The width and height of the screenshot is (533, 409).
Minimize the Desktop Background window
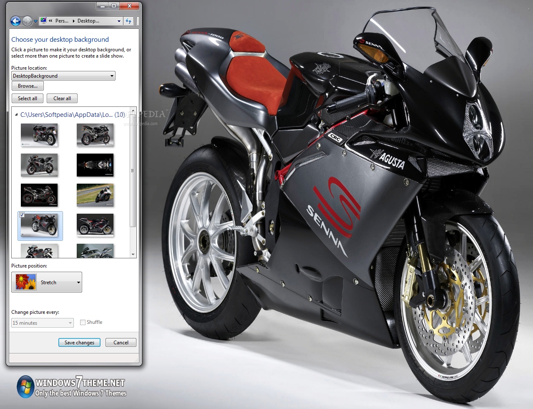click(102, 6)
